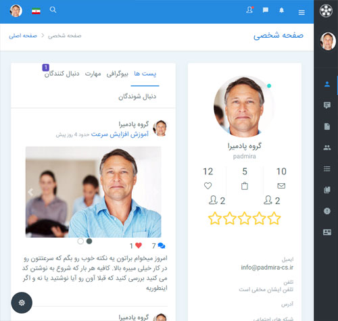
Task: Open the chat messages icon in header
Action: coord(266,10)
